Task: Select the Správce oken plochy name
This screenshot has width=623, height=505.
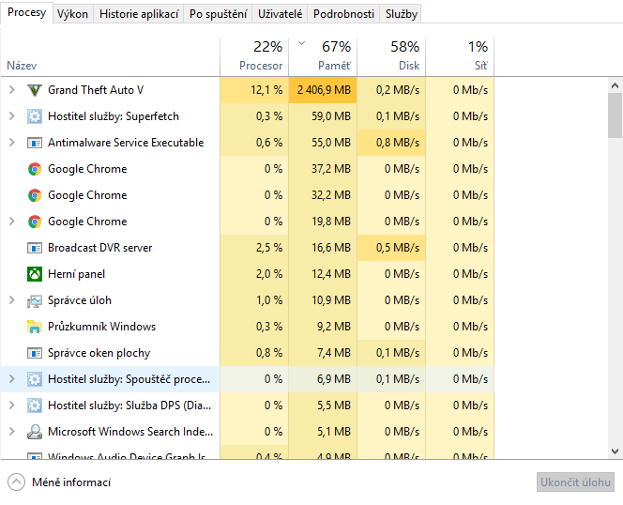Action: [99, 353]
